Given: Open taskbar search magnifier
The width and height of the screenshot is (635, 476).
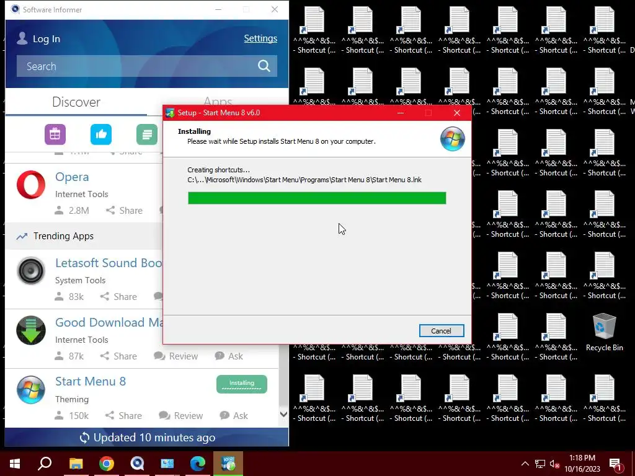Looking at the screenshot, I should 45,464.
